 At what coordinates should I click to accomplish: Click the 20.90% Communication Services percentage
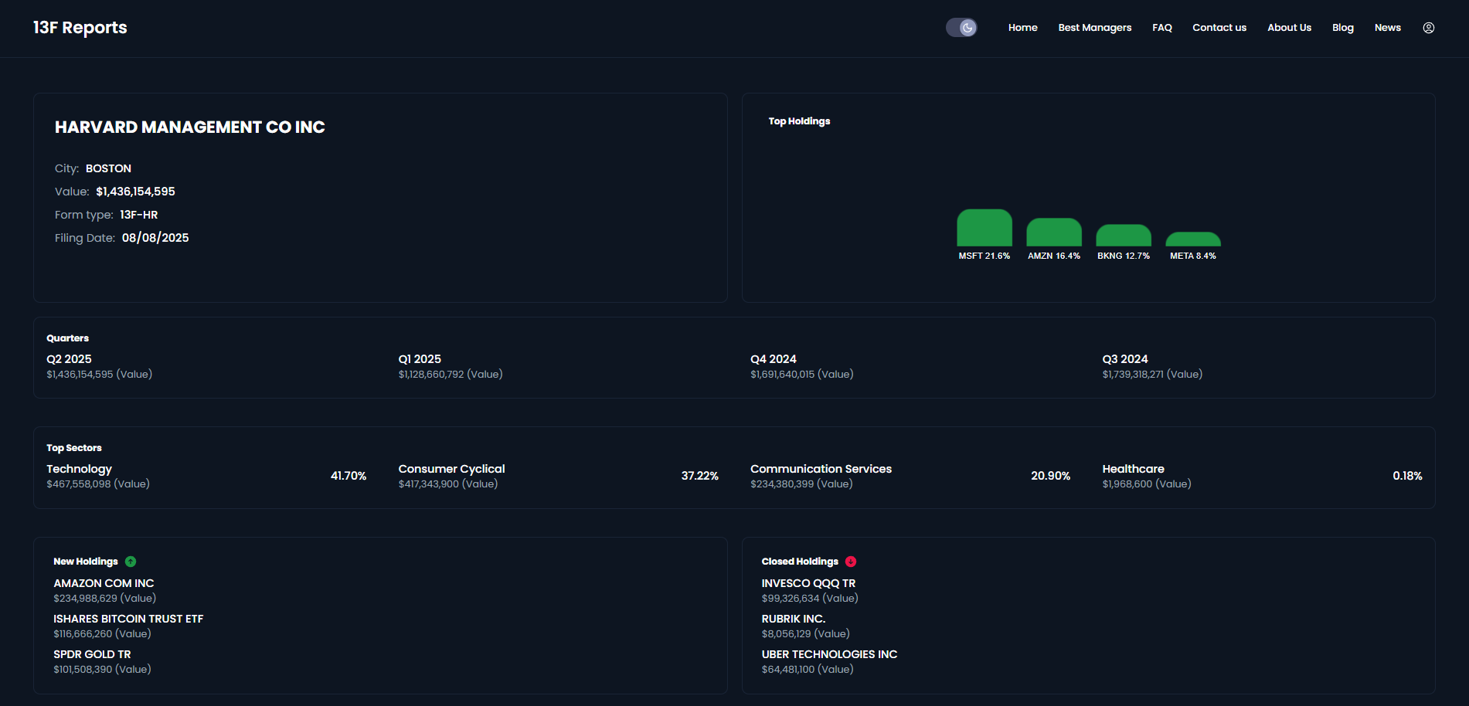(1051, 476)
